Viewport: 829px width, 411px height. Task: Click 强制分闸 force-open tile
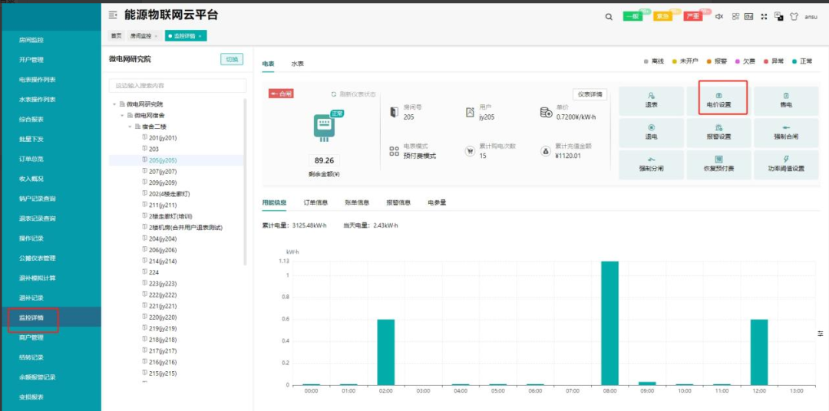[x=651, y=165]
